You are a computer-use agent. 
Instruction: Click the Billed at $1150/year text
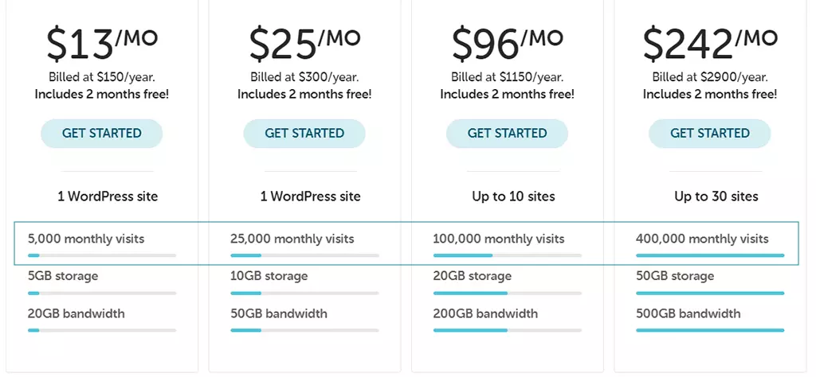point(508,77)
